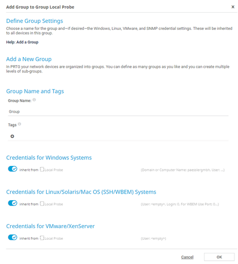Click the Domain or Computer Name summary text
The width and height of the screenshot is (238, 264).
(x=183, y=170)
